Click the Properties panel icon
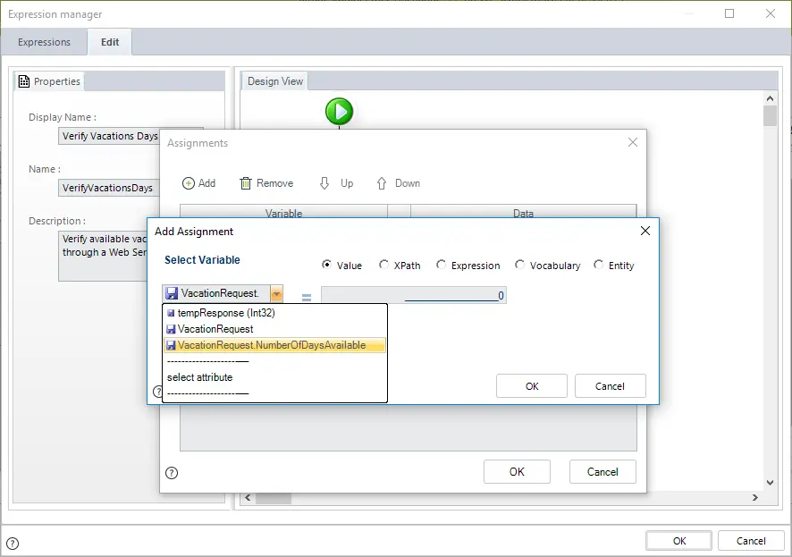 pos(24,81)
